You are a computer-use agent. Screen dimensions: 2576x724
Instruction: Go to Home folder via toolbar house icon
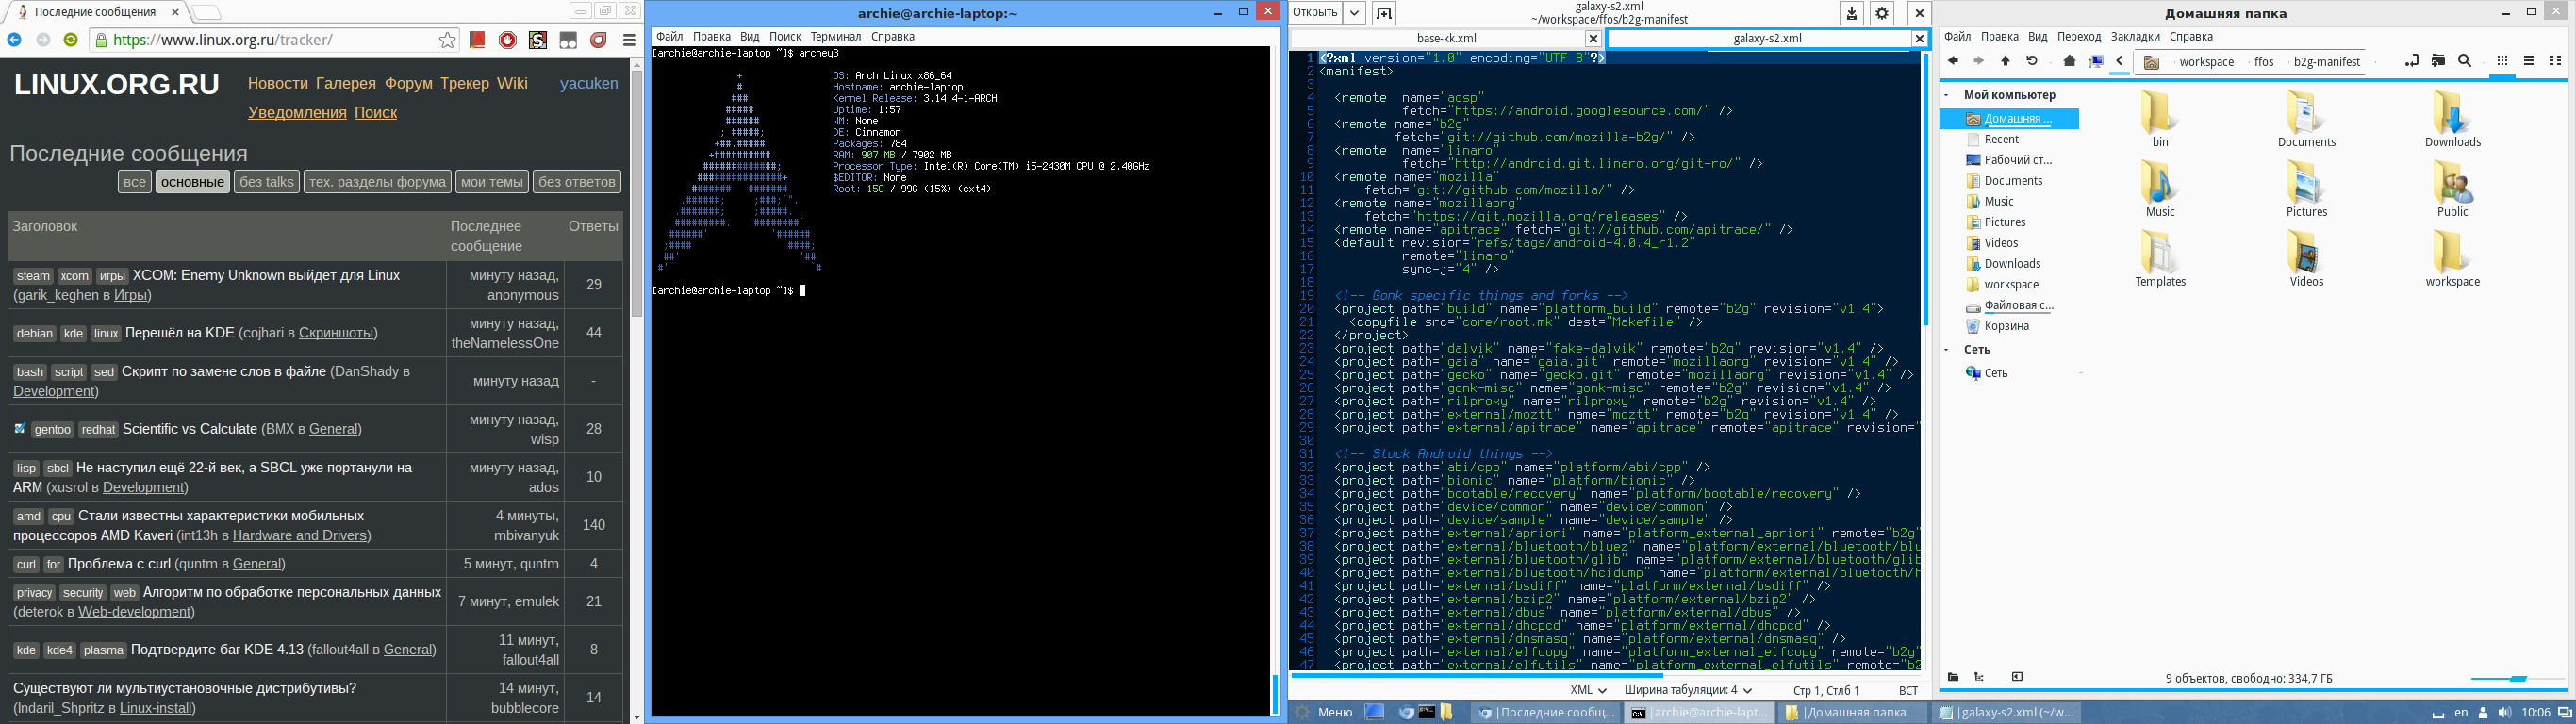(x=2070, y=61)
